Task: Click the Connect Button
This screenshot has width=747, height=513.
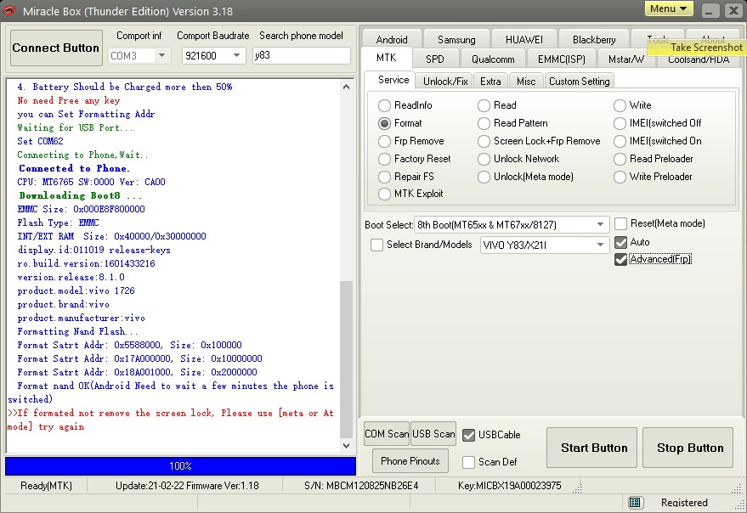Action: click(56, 48)
